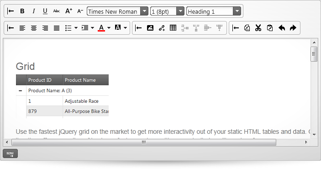This screenshot has height=169, width=321.
Task: Click the insert table icon
Action: coord(173,28)
